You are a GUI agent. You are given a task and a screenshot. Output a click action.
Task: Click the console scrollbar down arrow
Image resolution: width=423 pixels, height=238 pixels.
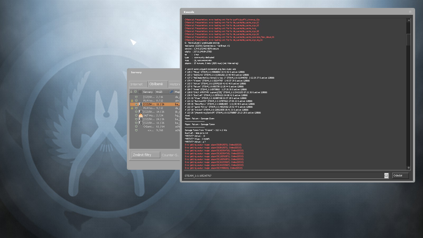coord(409,167)
